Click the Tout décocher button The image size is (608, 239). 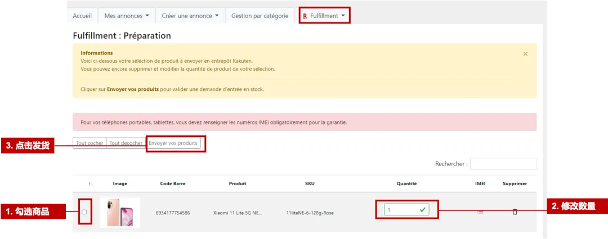[x=126, y=143]
